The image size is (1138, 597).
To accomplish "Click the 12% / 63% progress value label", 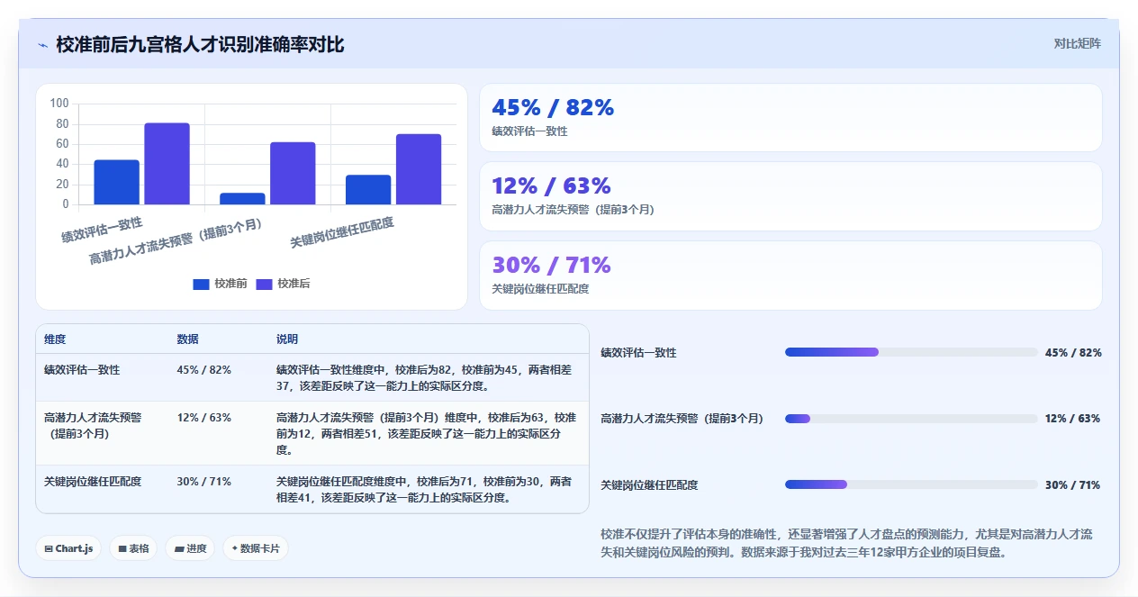I will click(x=1073, y=419).
